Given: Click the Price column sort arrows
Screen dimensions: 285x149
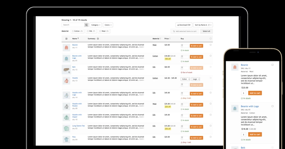Looking at the screenshot, I should tap(170, 39).
